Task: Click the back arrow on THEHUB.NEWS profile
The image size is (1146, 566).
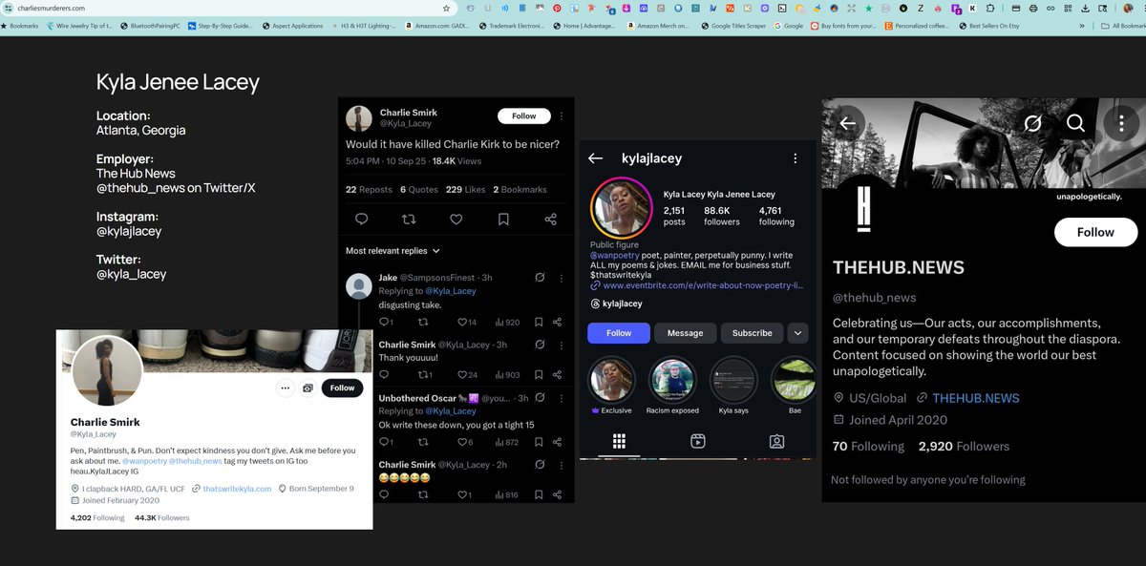Action: coord(847,124)
